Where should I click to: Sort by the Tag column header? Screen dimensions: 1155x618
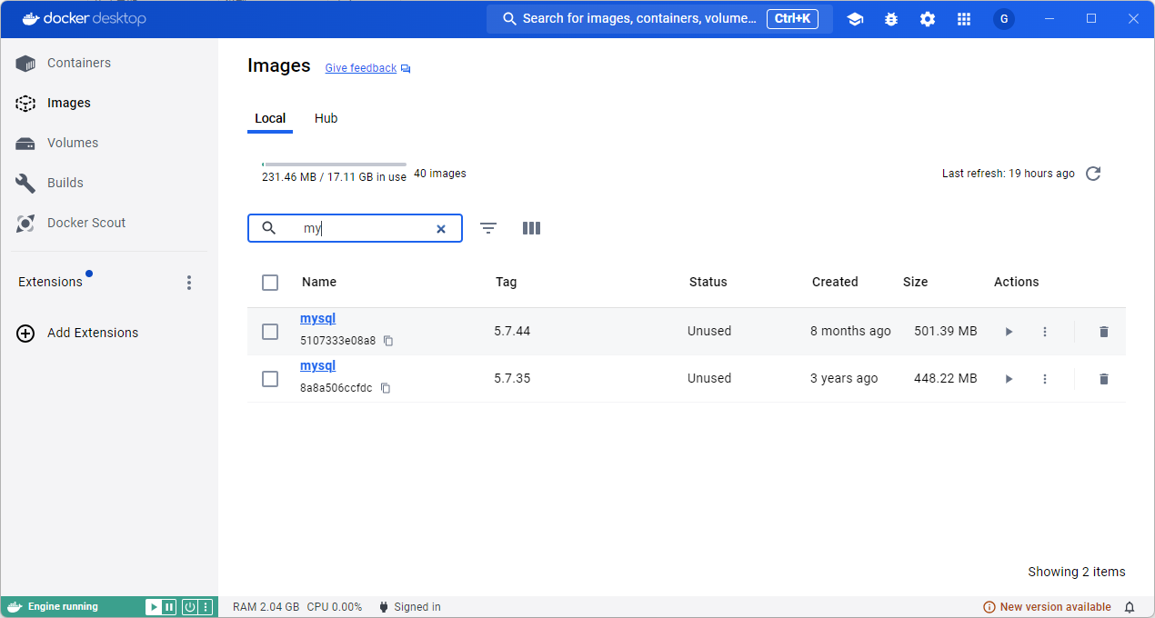[x=507, y=282]
